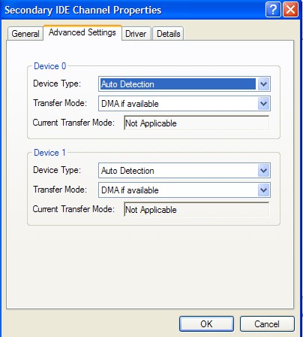The height and width of the screenshot is (337, 303).
Task: Expand Device 0 Transfer Mode dropdown arrow
Action: pyautogui.click(x=263, y=104)
